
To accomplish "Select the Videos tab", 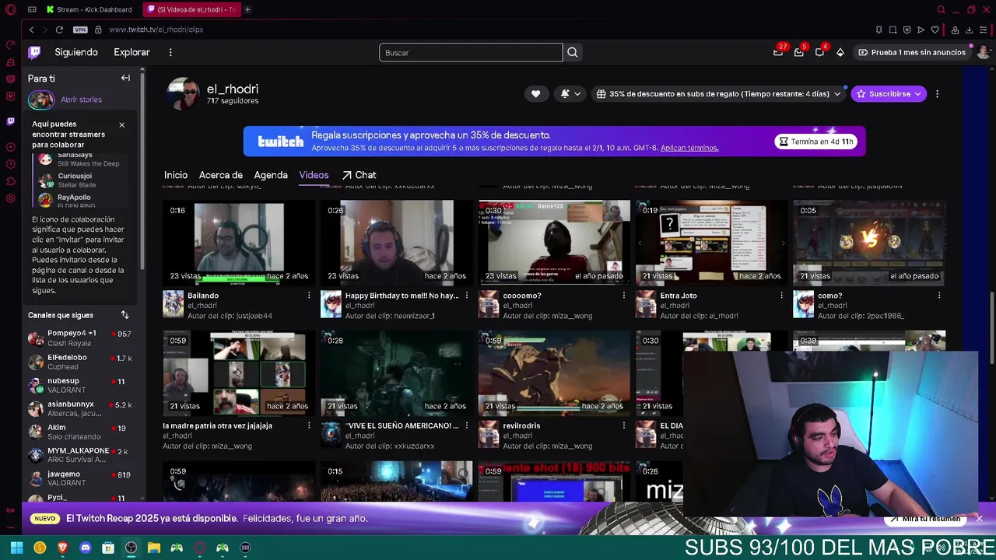I will 314,175.
